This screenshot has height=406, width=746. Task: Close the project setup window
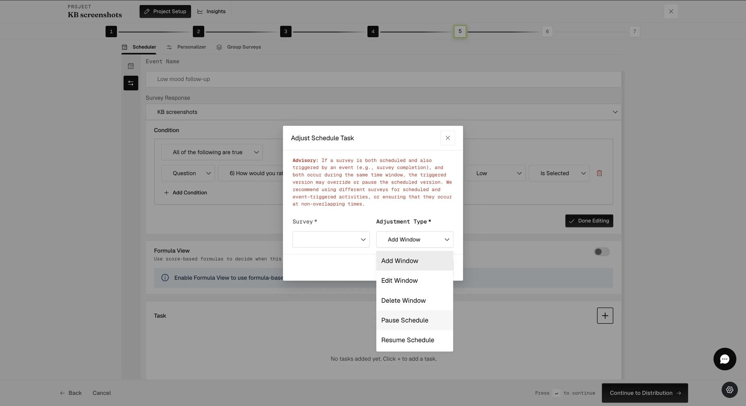pyautogui.click(x=671, y=11)
